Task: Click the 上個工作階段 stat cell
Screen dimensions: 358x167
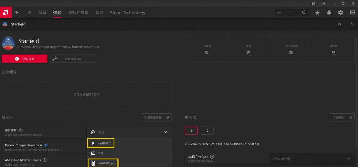Action: (291, 50)
